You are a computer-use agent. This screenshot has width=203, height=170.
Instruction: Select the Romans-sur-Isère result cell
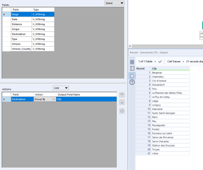[x=170, y=133]
